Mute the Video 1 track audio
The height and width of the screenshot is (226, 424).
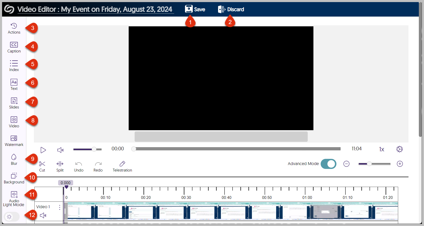43,215
